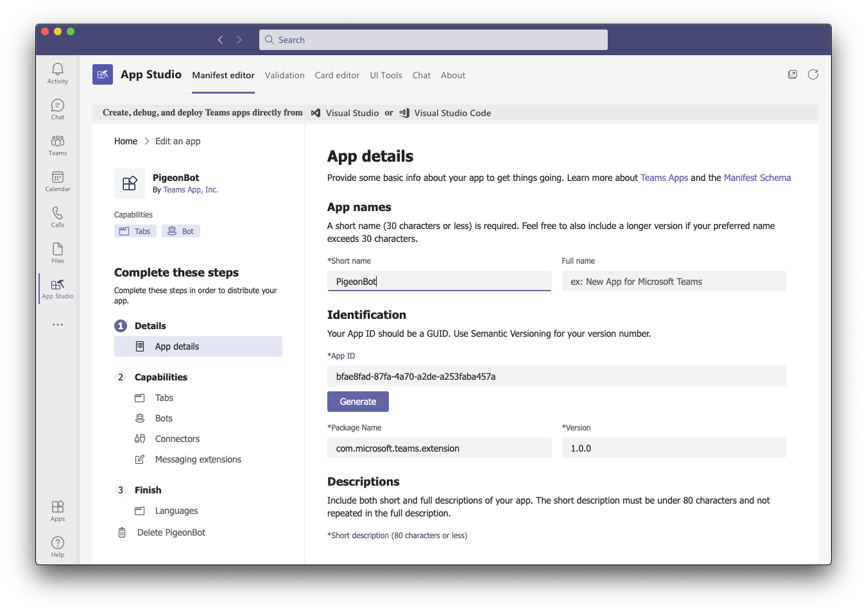Open Help in the left sidebar
The image size is (867, 612).
coord(58,547)
